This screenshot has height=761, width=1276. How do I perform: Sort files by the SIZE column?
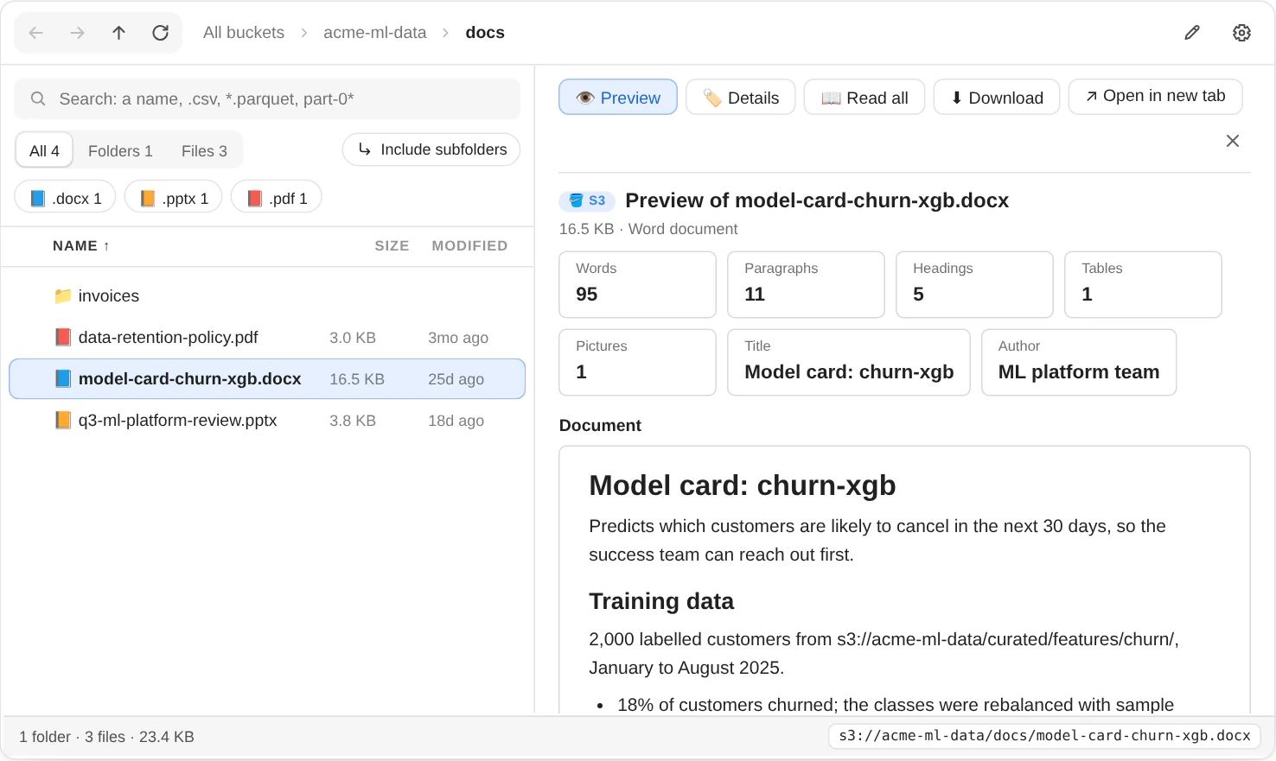392,246
